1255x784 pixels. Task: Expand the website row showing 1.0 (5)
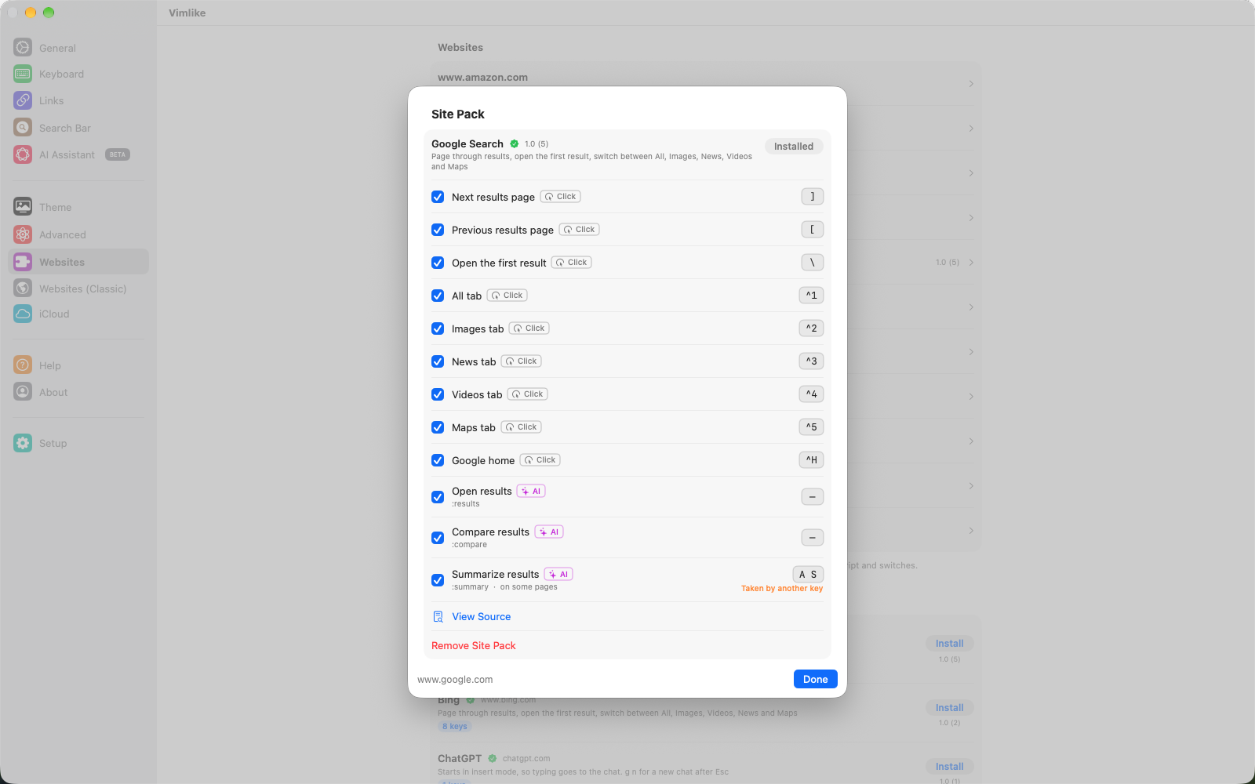coord(971,263)
